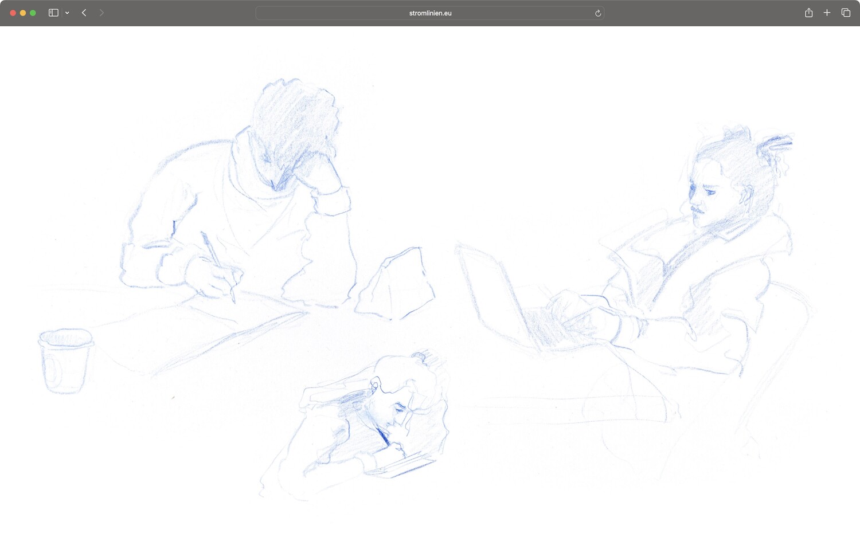Screen dimensions: 860x537
Task: Reload the current page
Action: coord(598,13)
